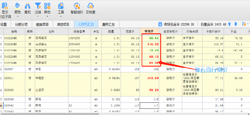Screen dimensions: 250x115
Task: Click the 数量 column header
Action: (x=111, y=32)
